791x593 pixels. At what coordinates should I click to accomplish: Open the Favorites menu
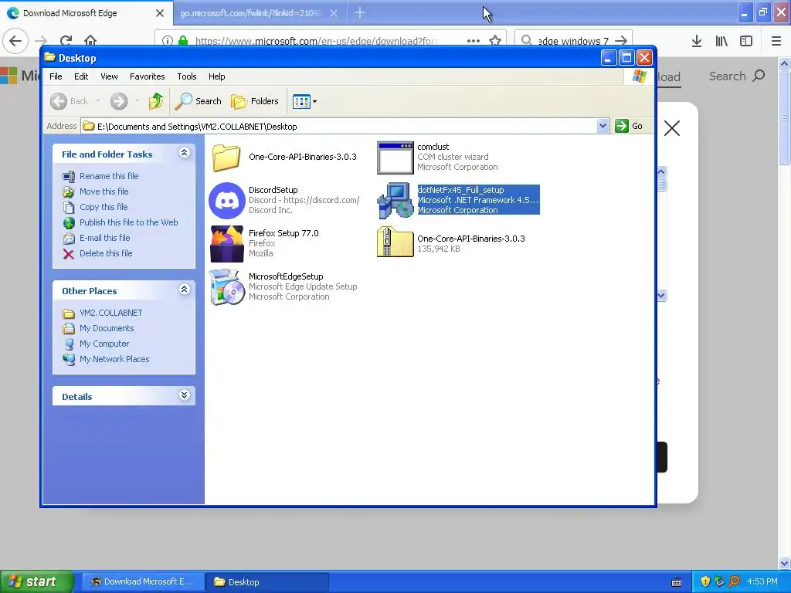point(148,76)
